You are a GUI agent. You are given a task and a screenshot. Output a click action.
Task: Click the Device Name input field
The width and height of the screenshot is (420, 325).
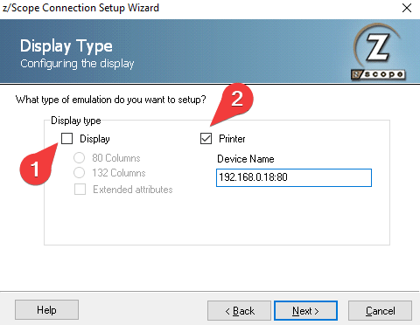click(x=294, y=177)
